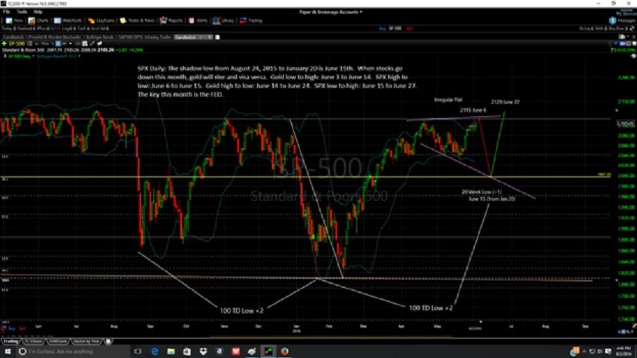Viewport: 637px width, 358px height.
Task: Click the refresh icon beside Buy Pow
Action: click(632, 28)
